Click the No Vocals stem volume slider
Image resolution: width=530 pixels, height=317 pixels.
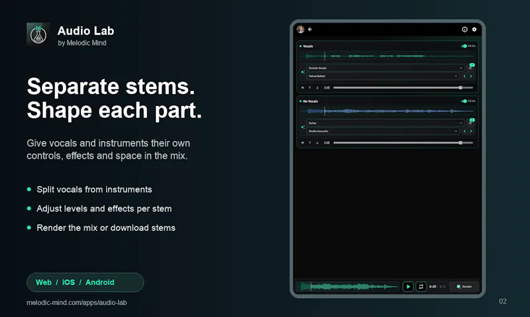tap(403, 142)
